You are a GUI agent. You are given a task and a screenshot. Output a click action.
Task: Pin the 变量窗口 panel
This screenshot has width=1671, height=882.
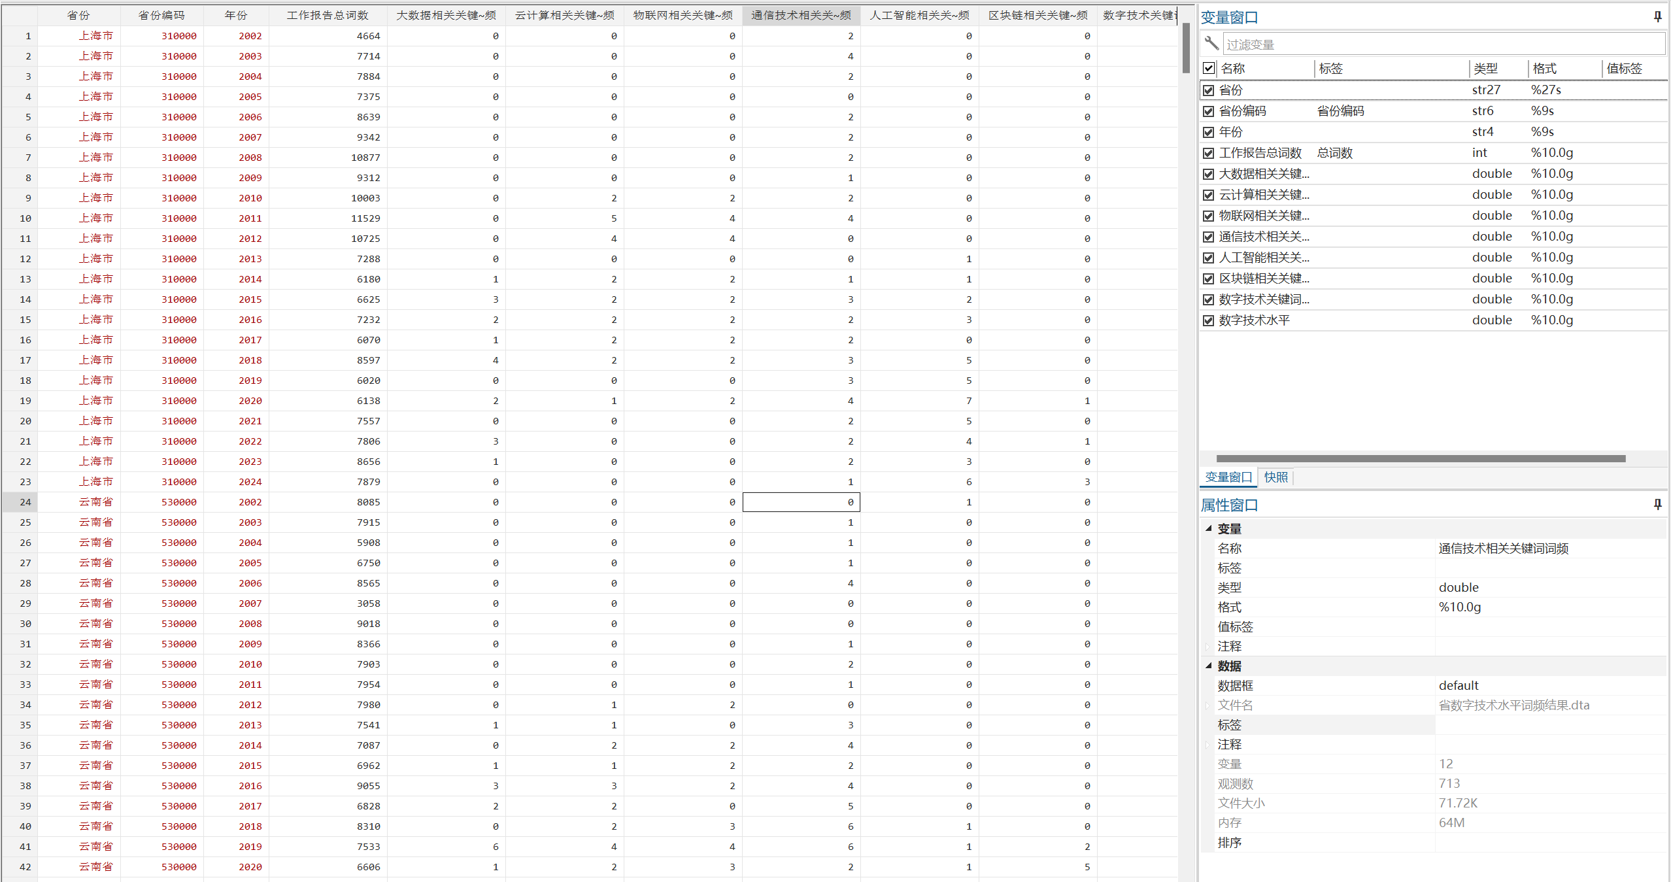click(x=1657, y=17)
